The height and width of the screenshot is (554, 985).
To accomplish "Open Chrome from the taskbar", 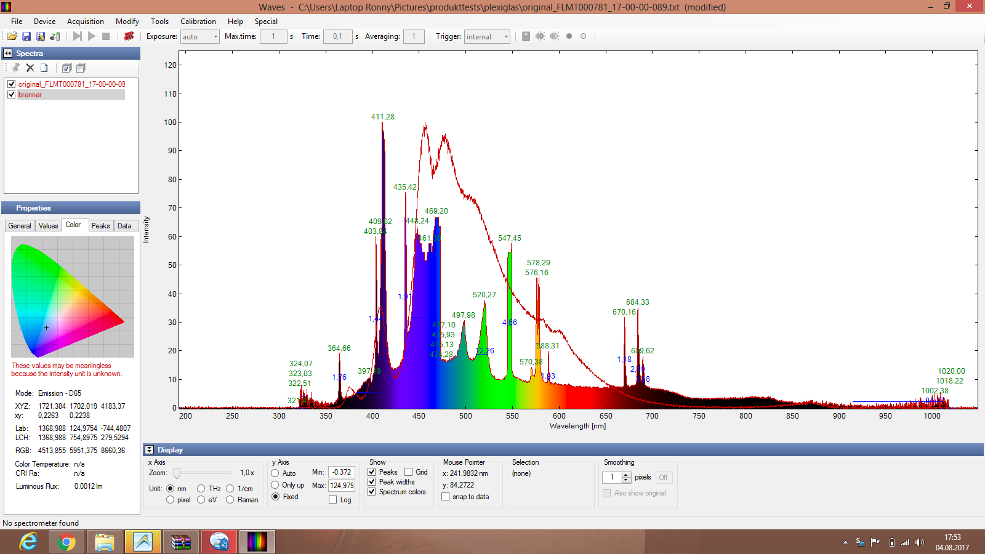I will point(66,542).
